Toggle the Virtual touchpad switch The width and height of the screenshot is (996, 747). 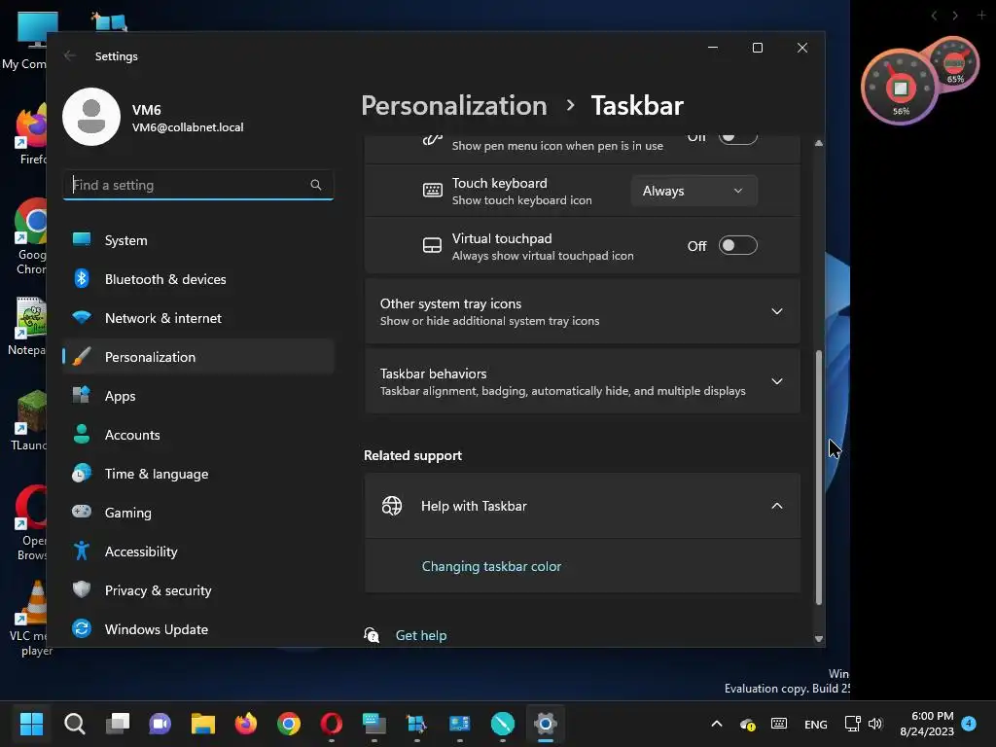[737, 245]
